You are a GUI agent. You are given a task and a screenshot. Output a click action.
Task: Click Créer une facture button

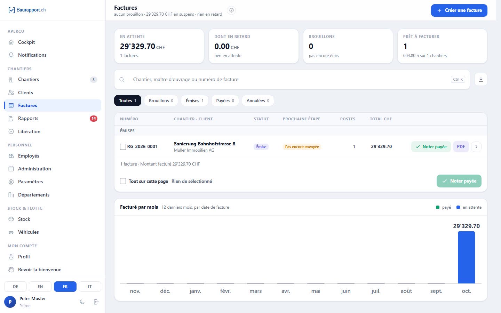(459, 10)
